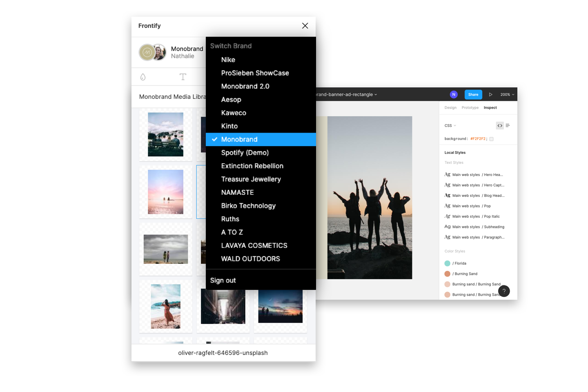Select pink sunset beach thumbnail
Viewport: 588px width, 392px height.
(166, 192)
